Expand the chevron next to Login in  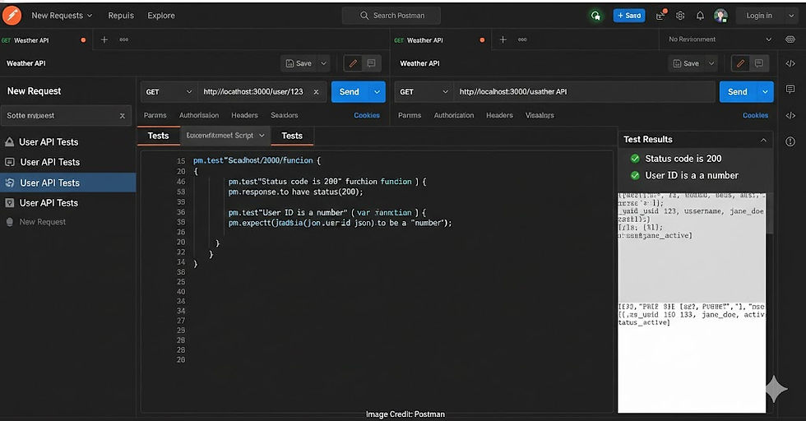(x=791, y=16)
